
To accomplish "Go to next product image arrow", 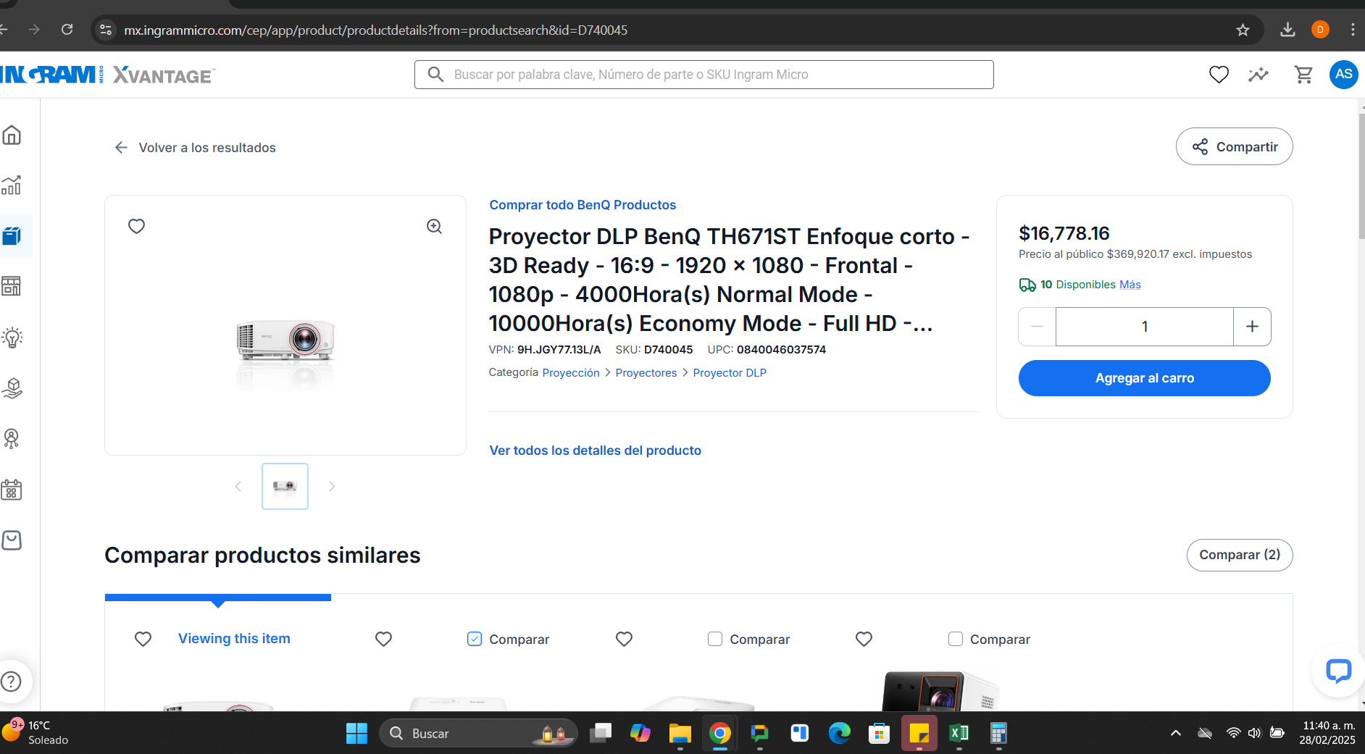I will tap(332, 487).
